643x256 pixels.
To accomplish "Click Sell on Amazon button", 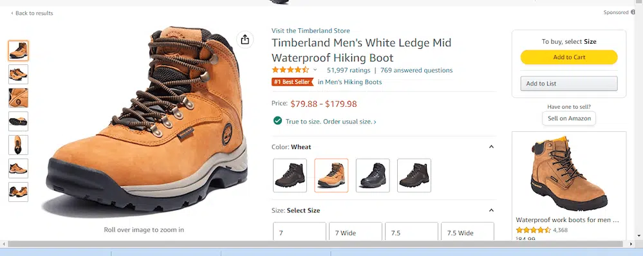I will 569,118.
